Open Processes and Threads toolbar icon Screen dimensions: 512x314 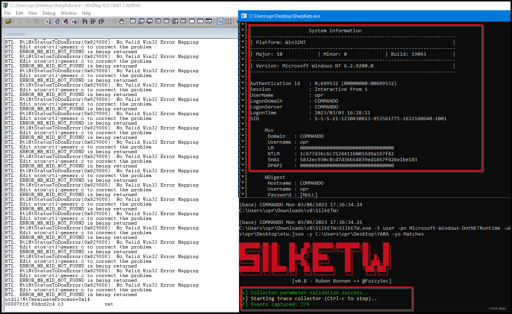pyautogui.click(x=200, y=21)
